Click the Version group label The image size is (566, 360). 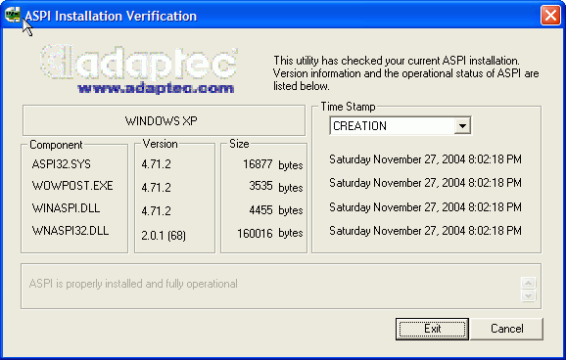coord(160,144)
